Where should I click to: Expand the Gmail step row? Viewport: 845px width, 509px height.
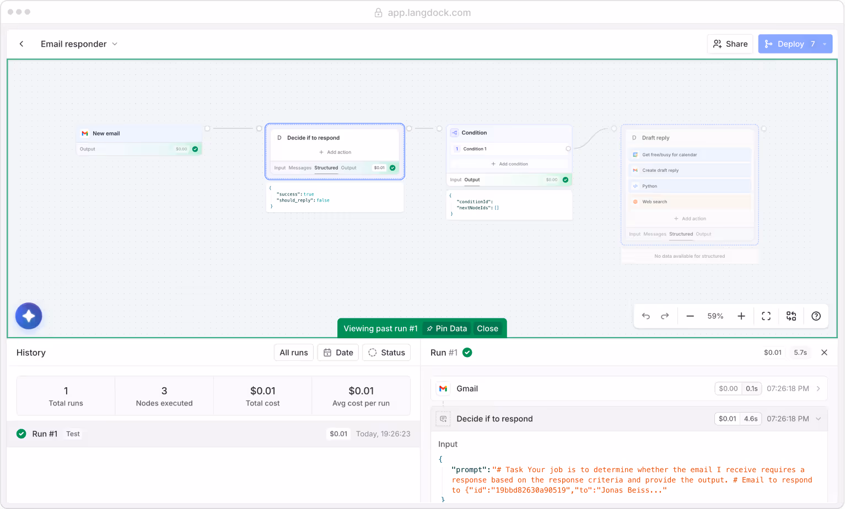629,388
